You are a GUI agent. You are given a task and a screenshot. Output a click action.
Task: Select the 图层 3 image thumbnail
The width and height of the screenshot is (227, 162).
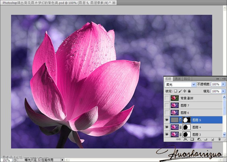(175, 134)
